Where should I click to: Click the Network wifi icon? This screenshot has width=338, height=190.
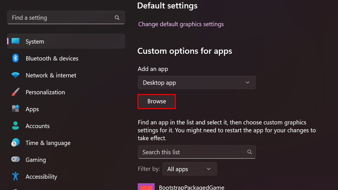click(15, 75)
